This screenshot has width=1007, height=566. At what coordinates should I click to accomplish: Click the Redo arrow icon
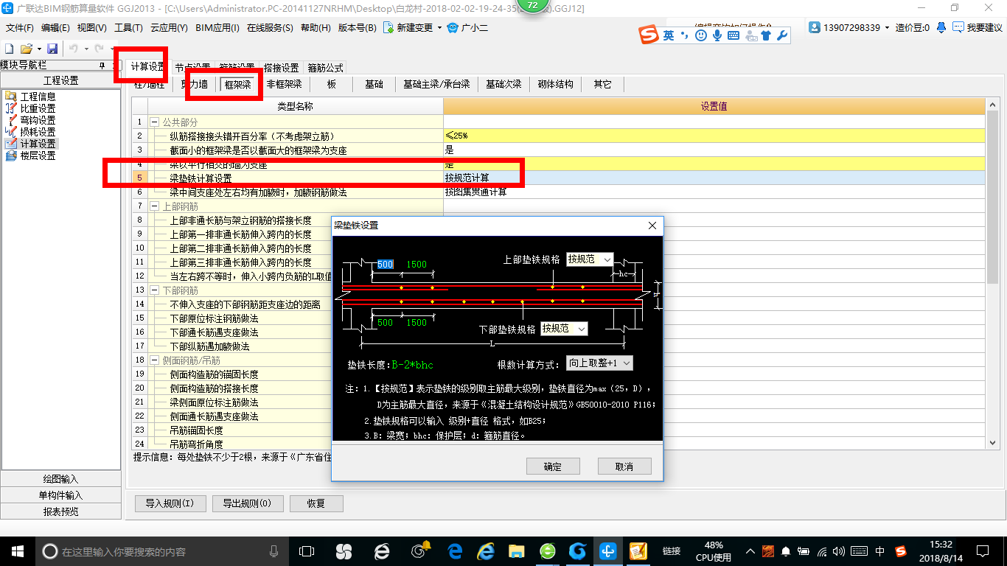tap(99, 48)
